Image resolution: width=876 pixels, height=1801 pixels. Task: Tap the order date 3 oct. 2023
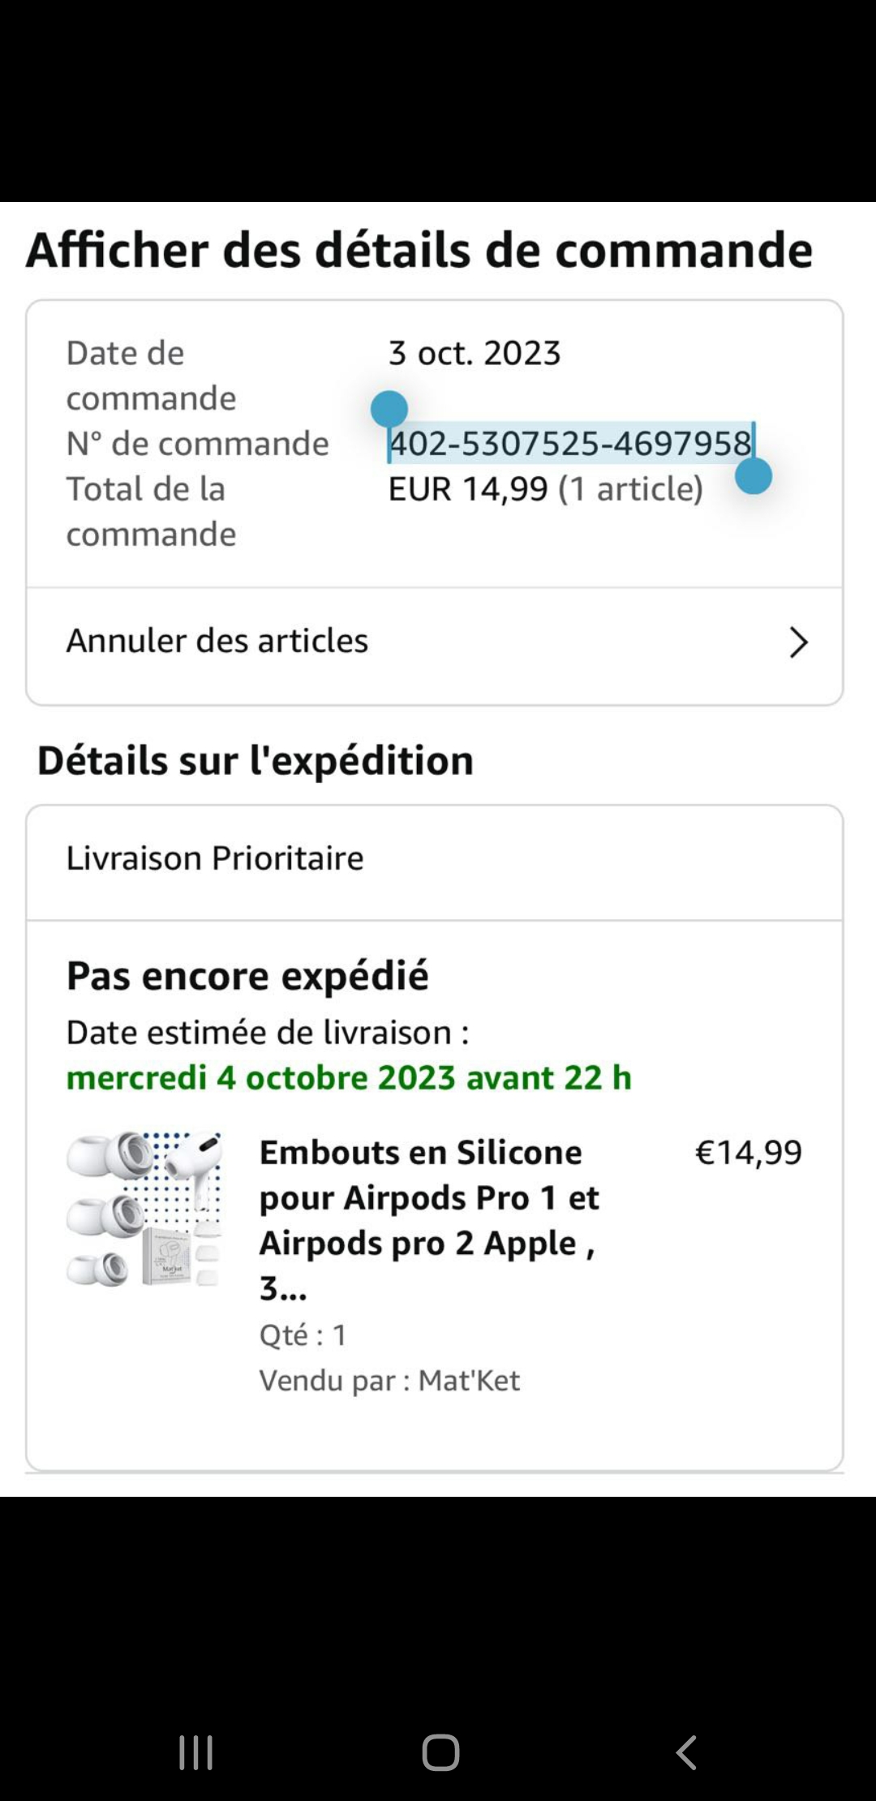(x=474, y=354)
